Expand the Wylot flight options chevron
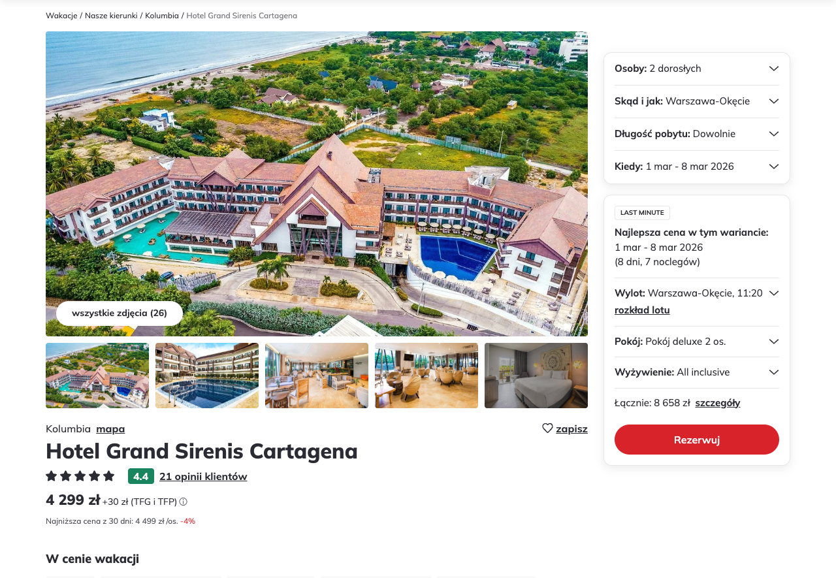This screenshot has height=578, width=836. (774, 293)
